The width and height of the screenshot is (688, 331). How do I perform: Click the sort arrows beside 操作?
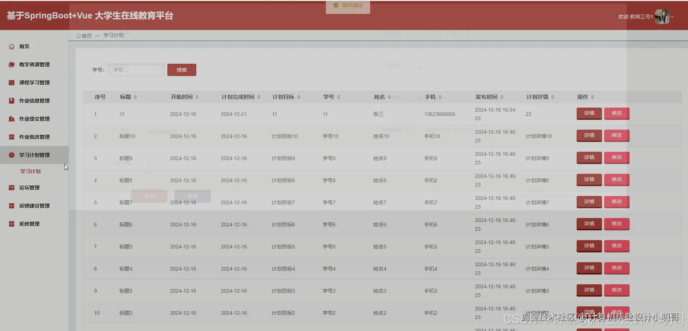[593, 97]
